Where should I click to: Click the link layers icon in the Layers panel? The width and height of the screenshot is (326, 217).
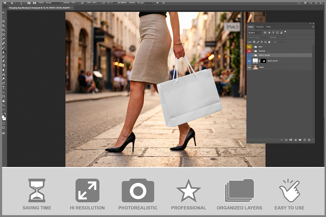(281, 140)
